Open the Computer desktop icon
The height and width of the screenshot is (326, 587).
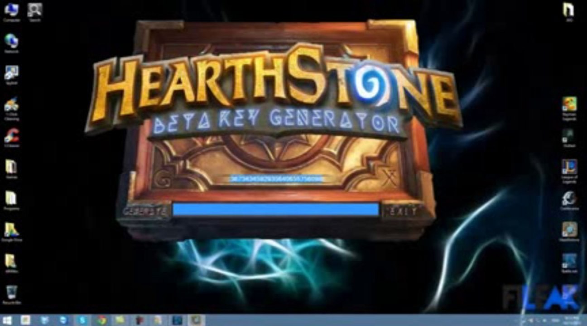pos(11,12)
